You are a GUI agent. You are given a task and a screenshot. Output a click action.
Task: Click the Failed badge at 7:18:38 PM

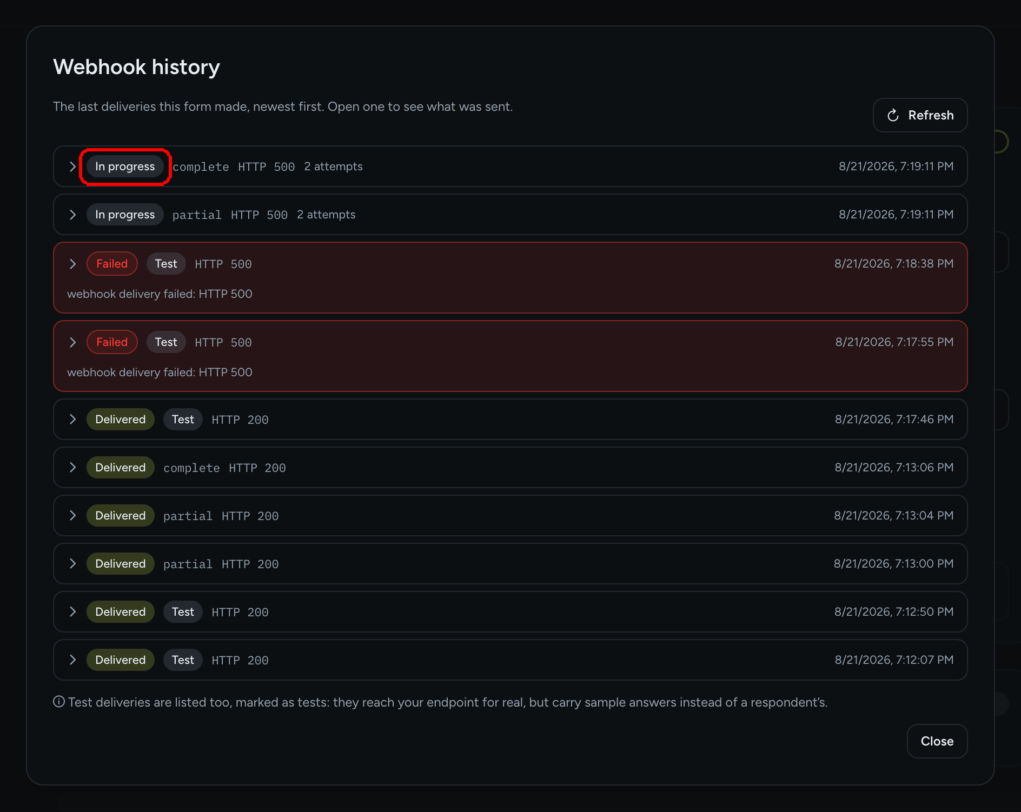(x=112, y=264)
